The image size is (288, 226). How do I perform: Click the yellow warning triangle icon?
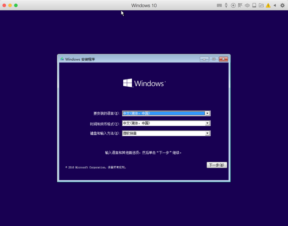pyautogui.click(x=268, y=5)
